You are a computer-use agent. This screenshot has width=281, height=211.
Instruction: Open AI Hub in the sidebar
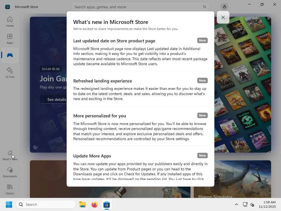coord(10,73)
